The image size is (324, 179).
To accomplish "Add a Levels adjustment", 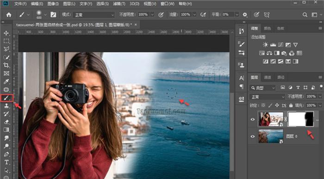I will (x=273, y=45).
